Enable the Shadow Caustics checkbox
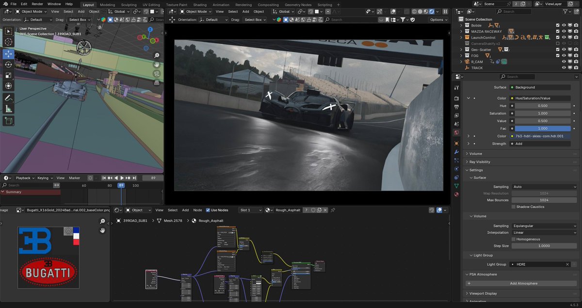 pyautogui.click(x=514, y=207)
